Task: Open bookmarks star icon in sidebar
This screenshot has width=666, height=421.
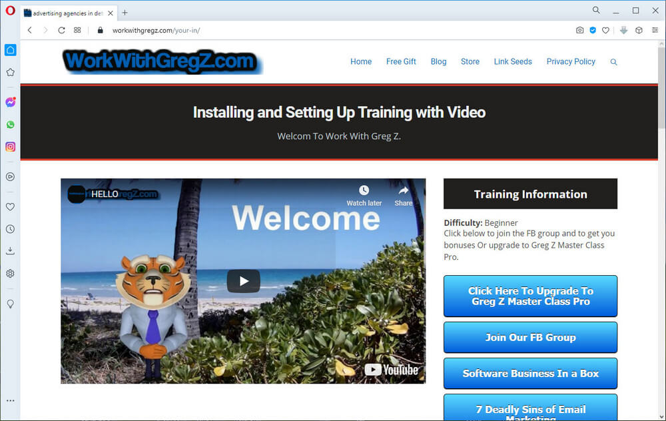Action: pos(10,72)
